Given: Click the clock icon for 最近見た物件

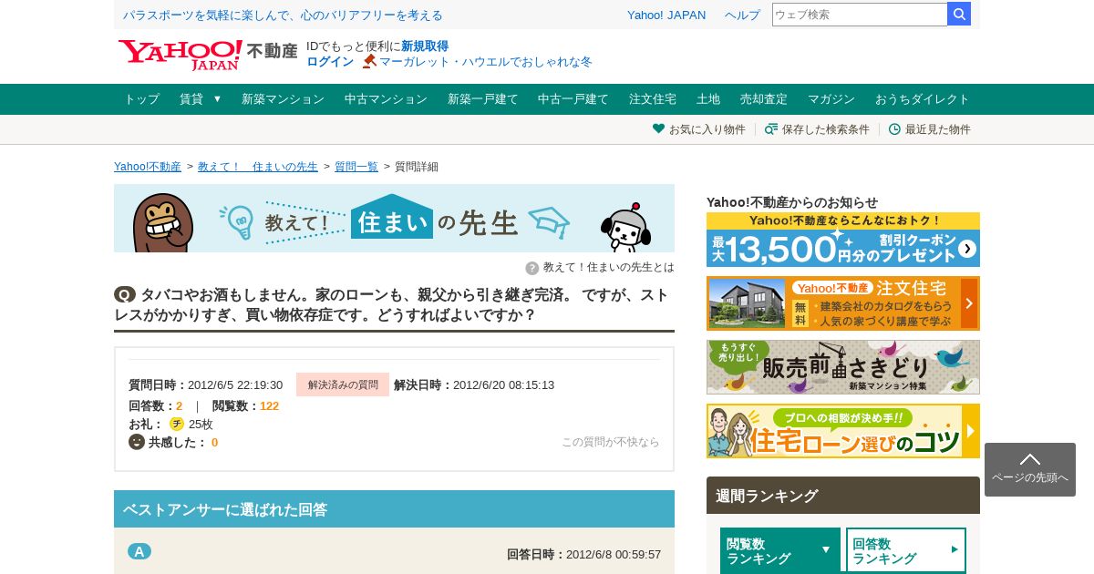Looking at the screenshot, I should coord(894,128).
